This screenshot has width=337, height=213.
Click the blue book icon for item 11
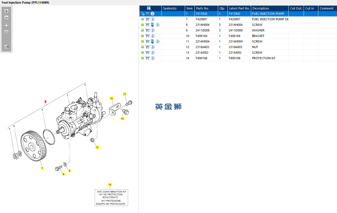(153, 41)
